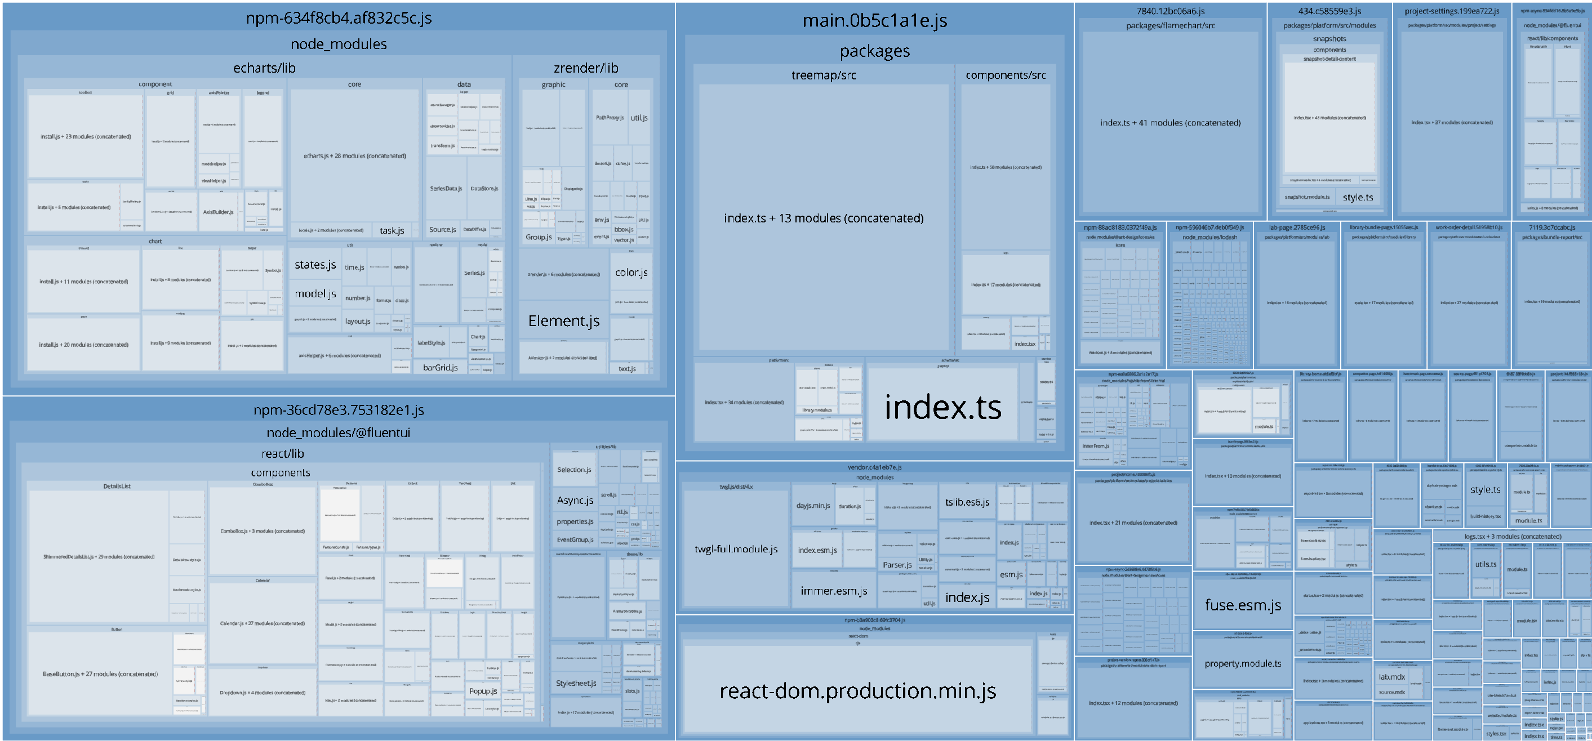The image size is (1592, 741).
Task: Open the react-dom.production.min.js block
Action: click(x=857, y=690)
